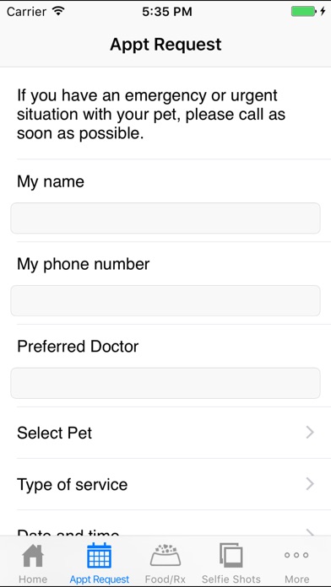Expand the Type of service chevron
The image size is (331, 587).
pos(310,484)
